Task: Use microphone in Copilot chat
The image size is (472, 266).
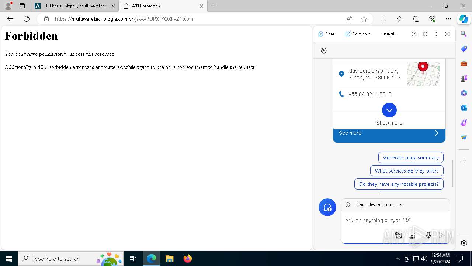Action: [428, 235]
